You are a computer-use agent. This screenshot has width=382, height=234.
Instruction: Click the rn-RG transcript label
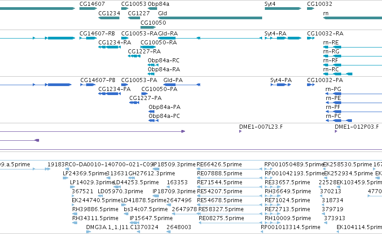(331, 51)
